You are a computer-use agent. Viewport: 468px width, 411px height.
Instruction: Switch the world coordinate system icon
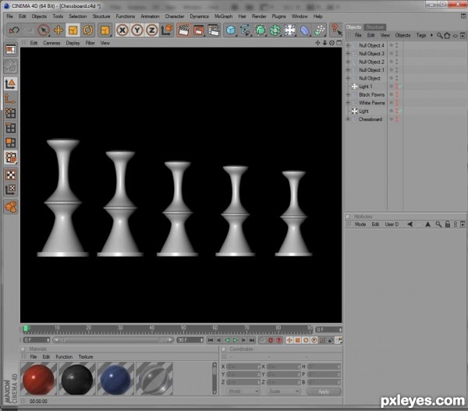point(167,30)
